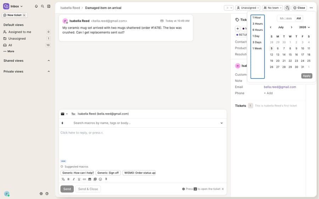Select 3 Hours snooze option

click(x=257, y=24)
